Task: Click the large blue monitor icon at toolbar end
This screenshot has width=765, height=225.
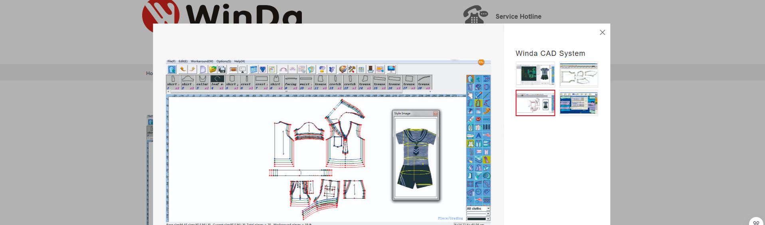Action: (391, 69)
